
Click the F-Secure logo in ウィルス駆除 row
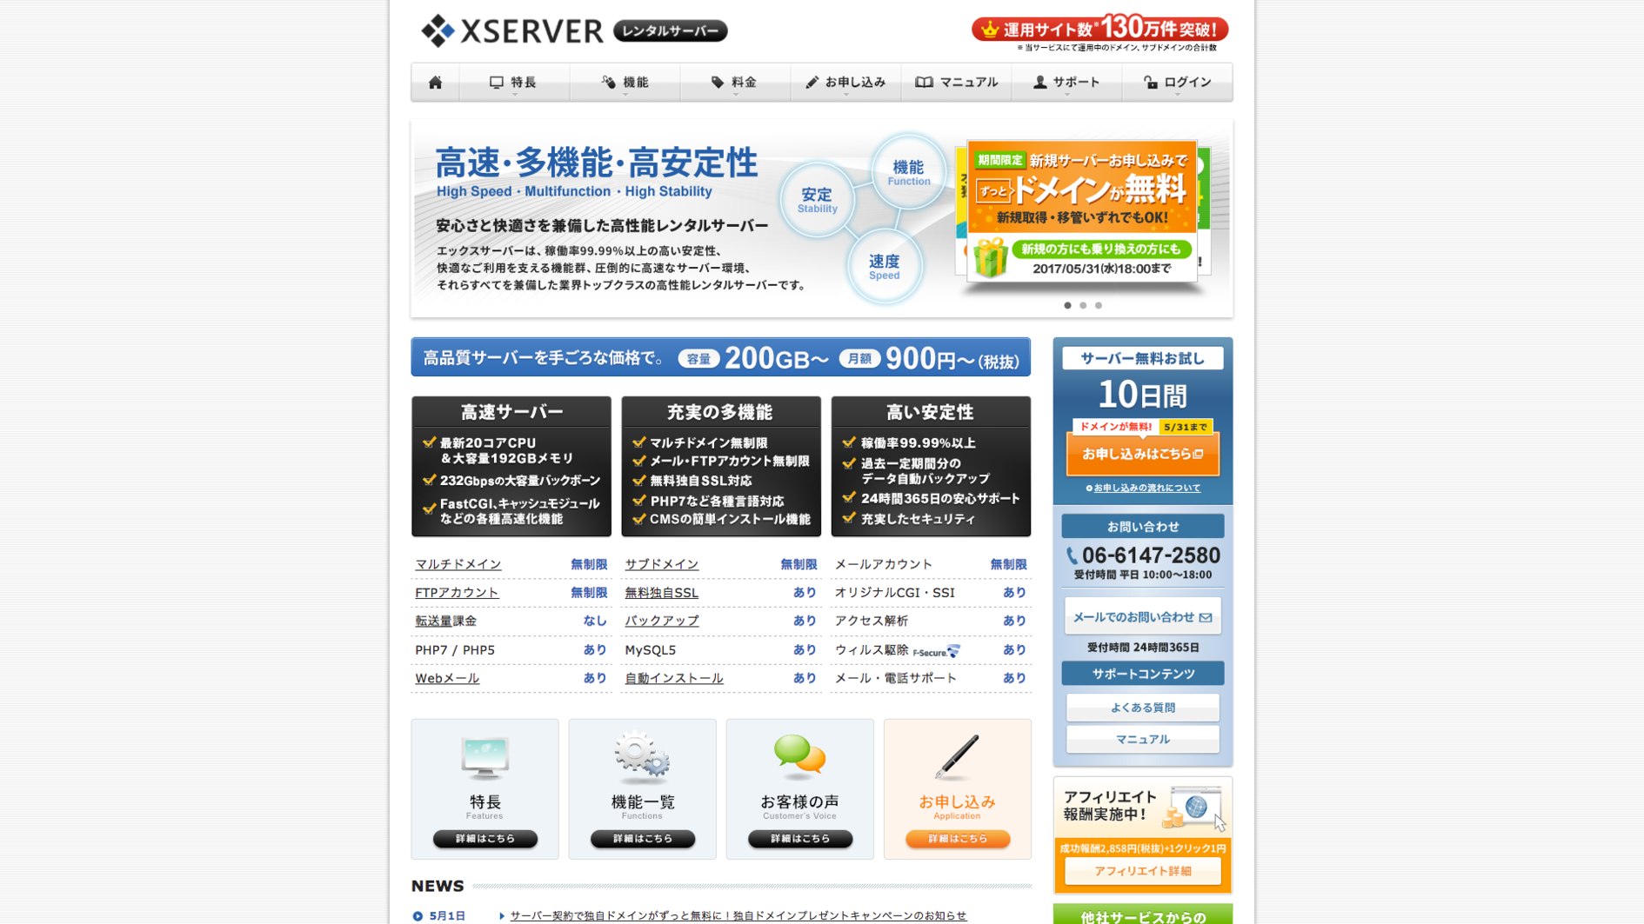[936, 652]
